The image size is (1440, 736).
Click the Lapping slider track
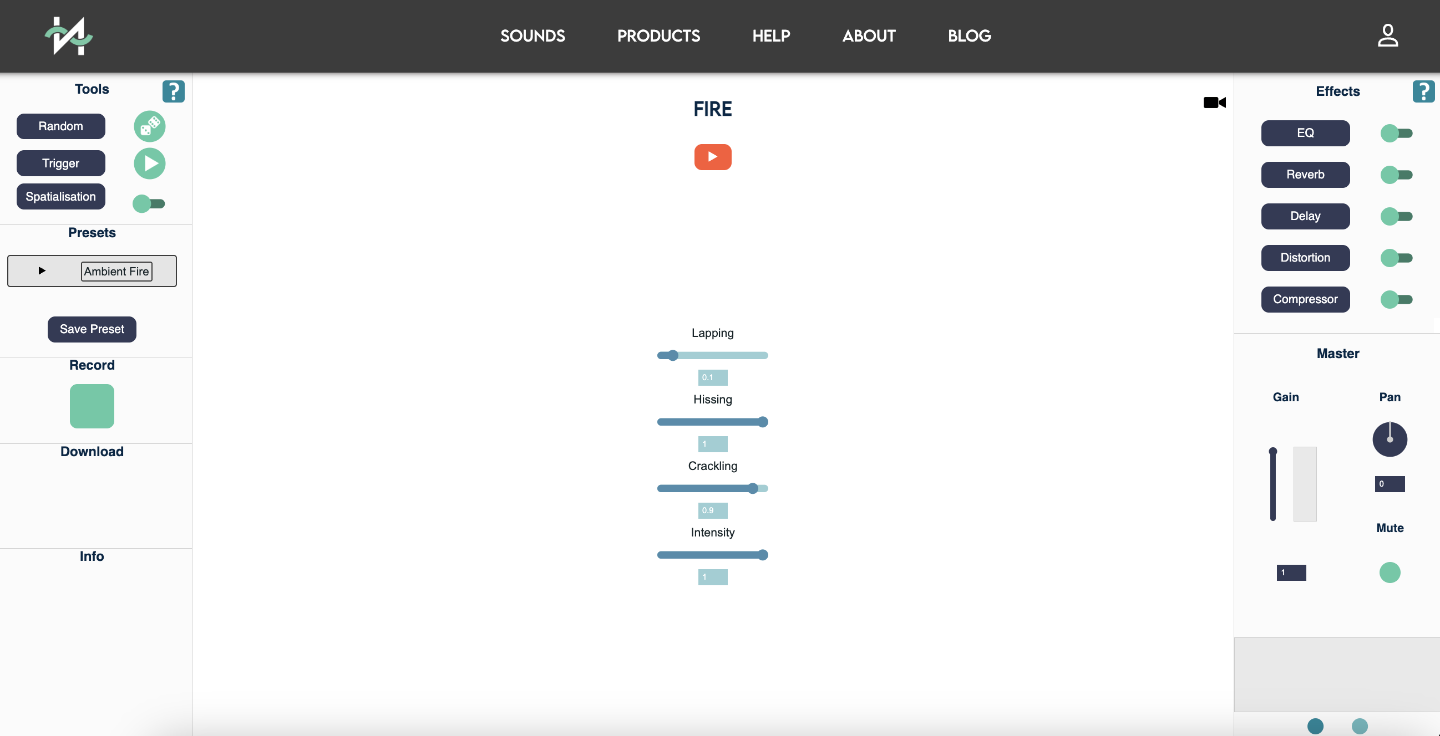713,356
